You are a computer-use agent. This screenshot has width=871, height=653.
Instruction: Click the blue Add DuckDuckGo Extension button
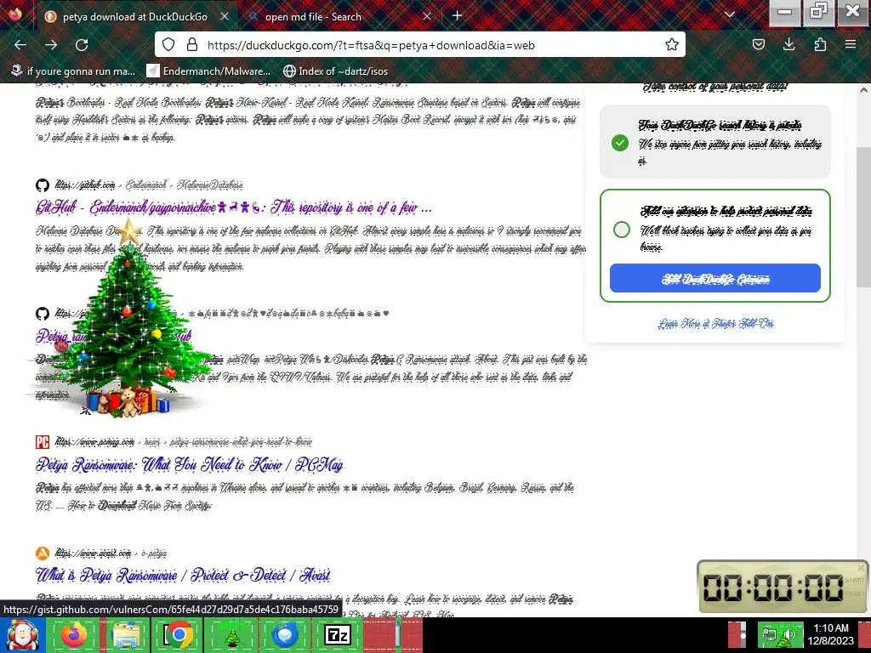(714, 278)
